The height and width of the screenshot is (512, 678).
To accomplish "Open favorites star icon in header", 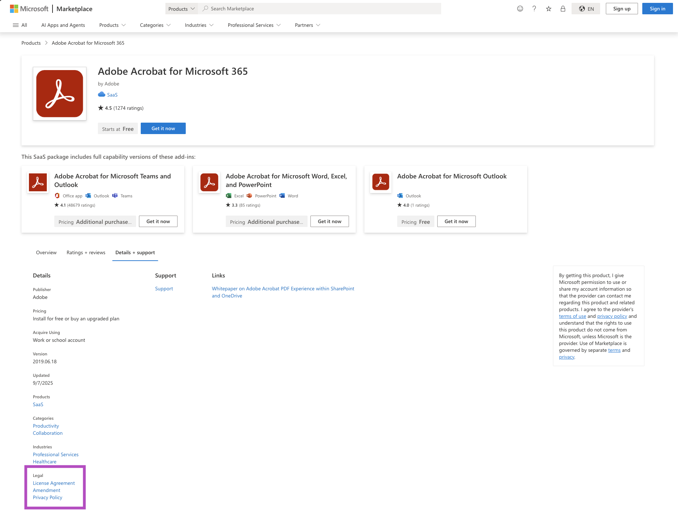I will tap(549, 9).
